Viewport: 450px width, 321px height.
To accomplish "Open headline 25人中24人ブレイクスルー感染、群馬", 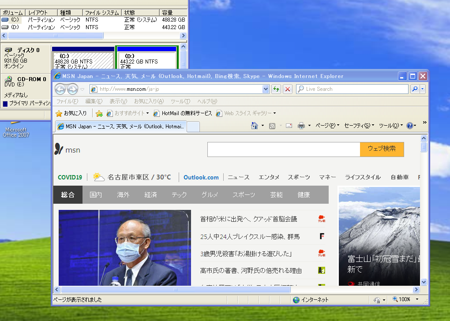I will pos(250,237).
